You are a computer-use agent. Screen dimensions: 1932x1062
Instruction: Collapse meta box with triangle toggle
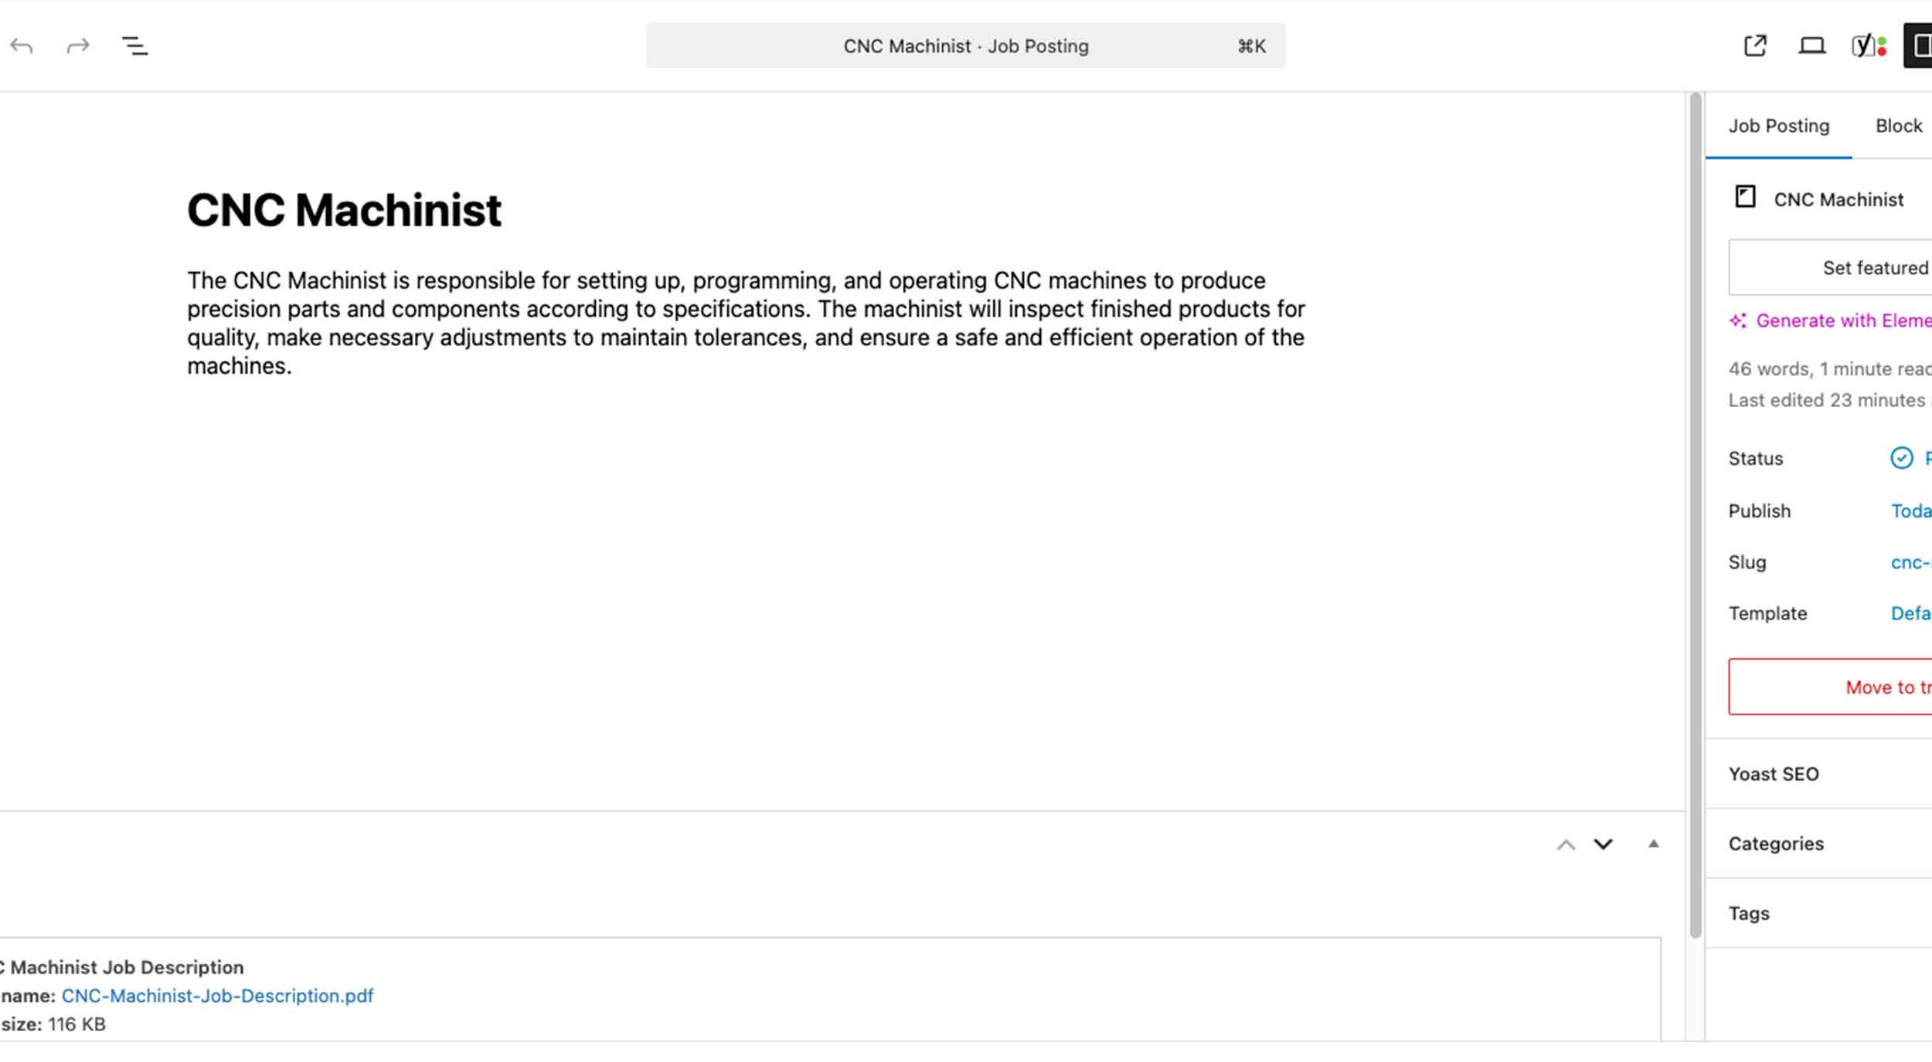(1653, 844)
